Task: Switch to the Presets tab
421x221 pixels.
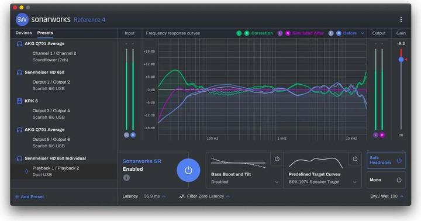Action: [45, 33]
